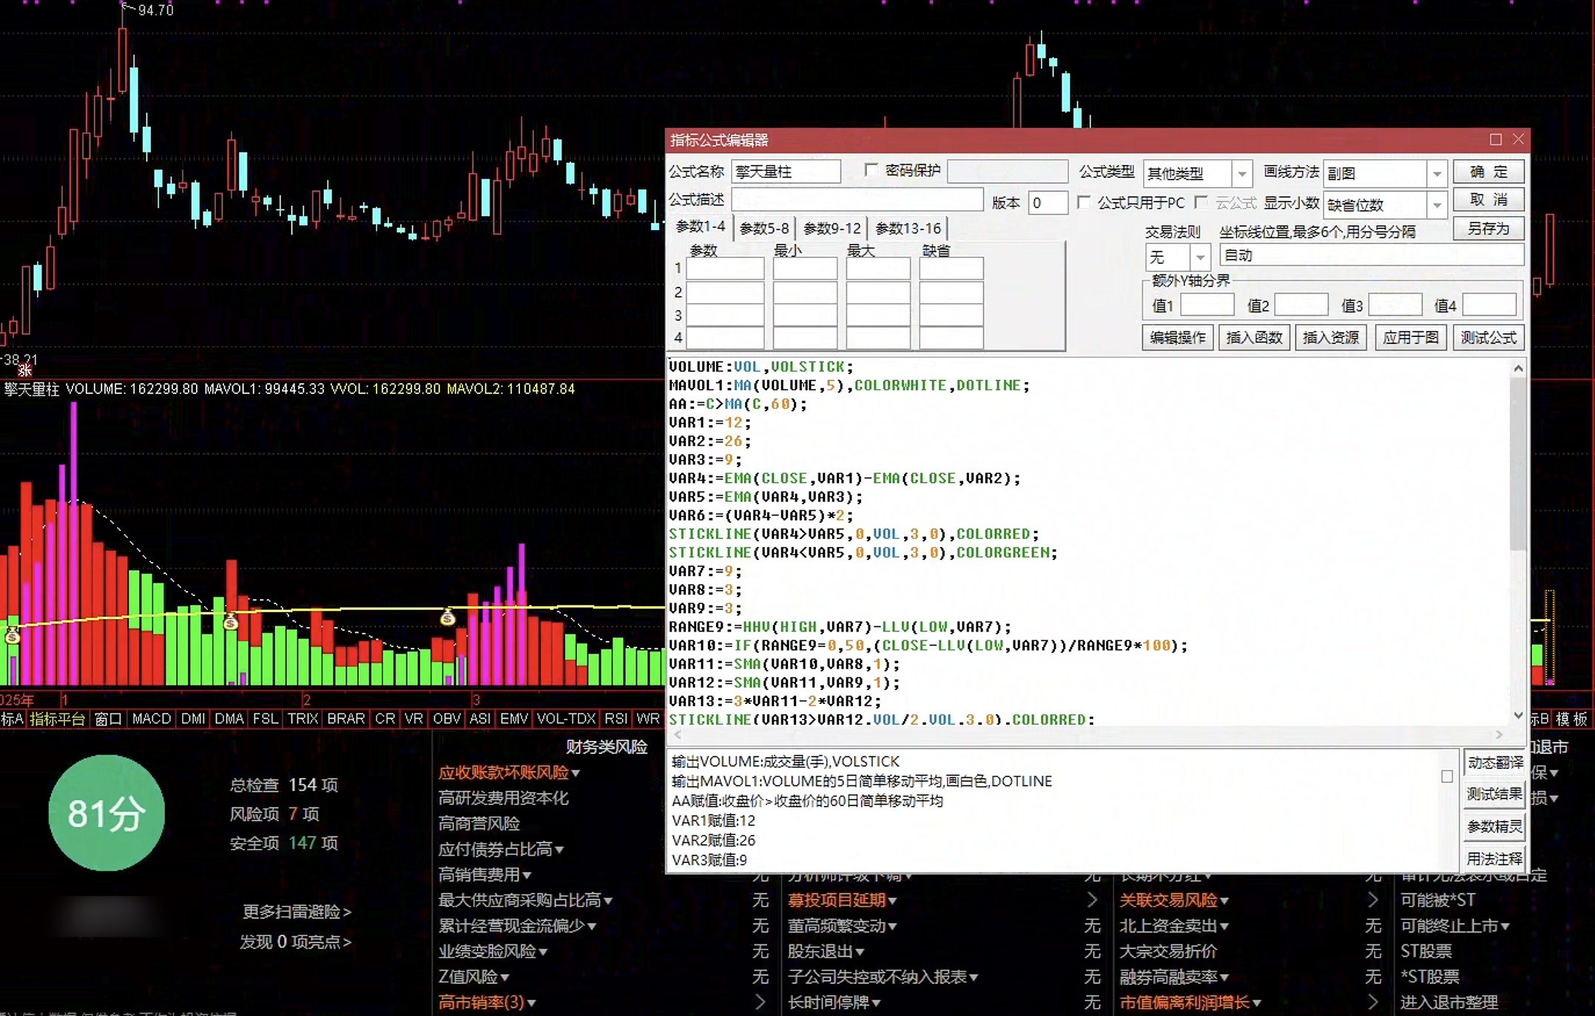
Task: Click the 高研发费用资本化 risk item
Action: click(x=503, y=799)
